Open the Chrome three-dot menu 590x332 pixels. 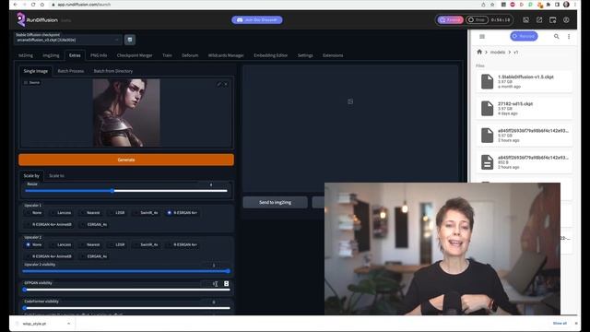pyautogui.click(x=575, y=5)
